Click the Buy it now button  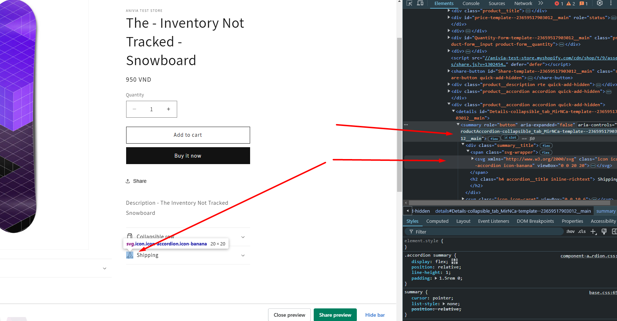tap(188, 156)
